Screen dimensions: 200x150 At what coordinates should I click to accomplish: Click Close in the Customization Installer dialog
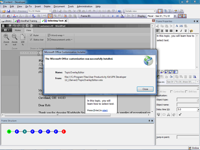point(145,89)
